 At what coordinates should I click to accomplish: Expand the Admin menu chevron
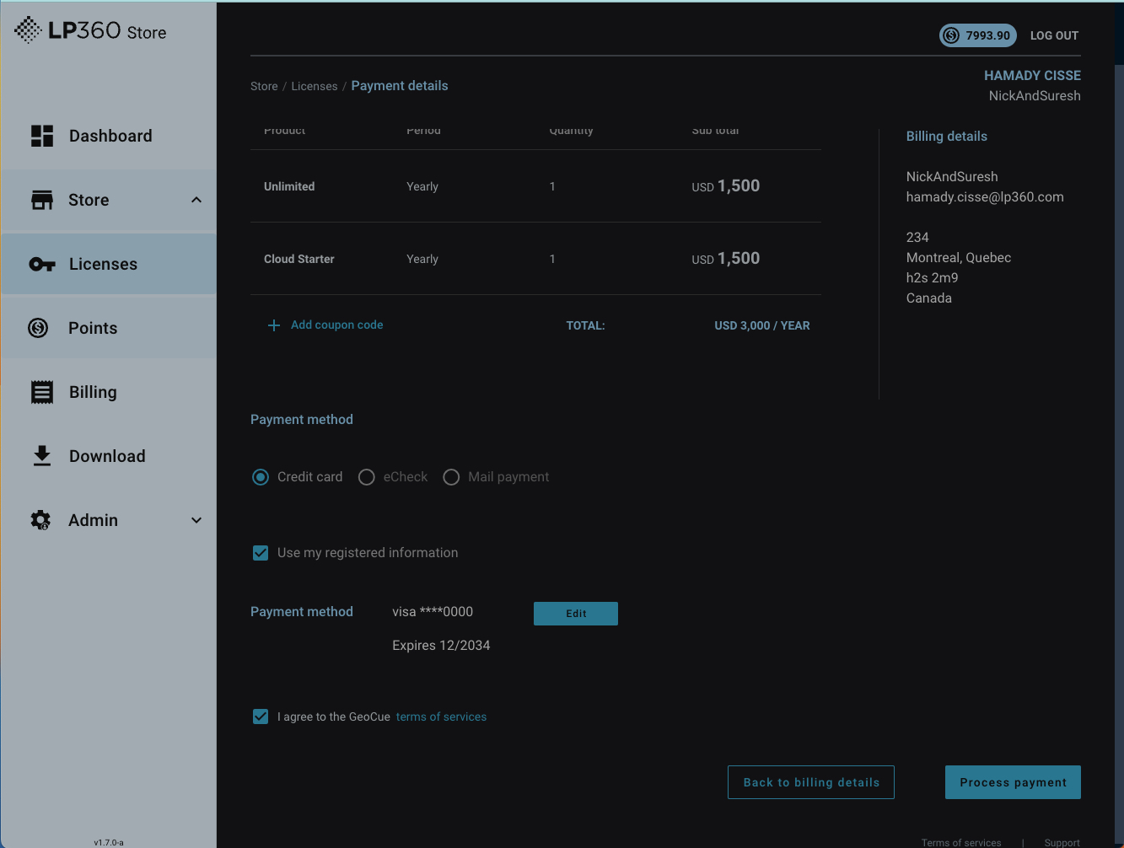click(196, 520)
